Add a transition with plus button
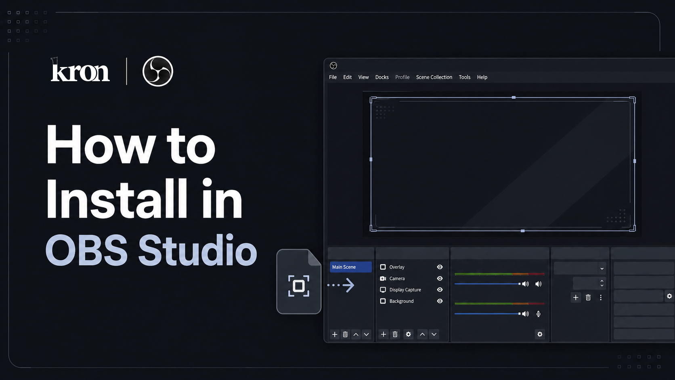Screen dimensions: 675x380 [576, 298]
